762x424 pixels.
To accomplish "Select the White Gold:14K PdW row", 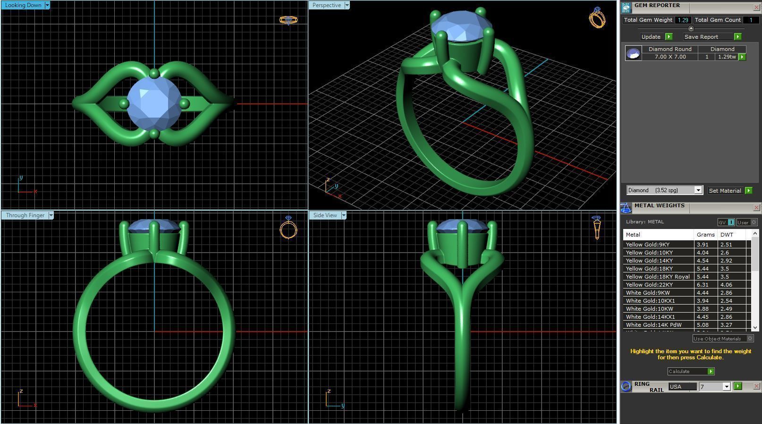I will coord(687,325).
